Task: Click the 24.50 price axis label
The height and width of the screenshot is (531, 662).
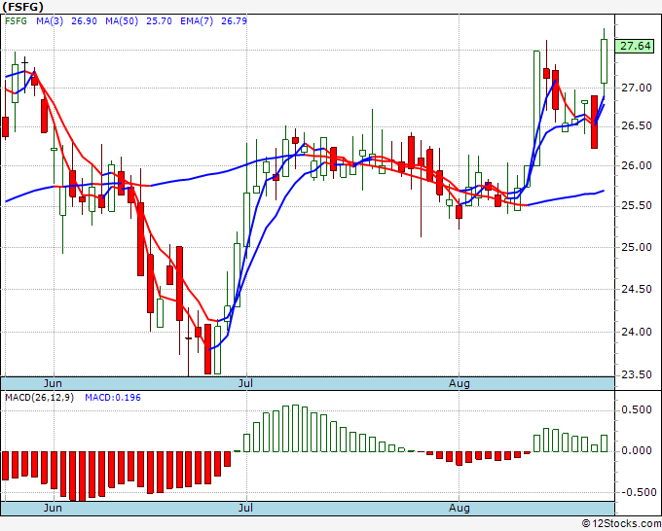Action: point(637,289)
